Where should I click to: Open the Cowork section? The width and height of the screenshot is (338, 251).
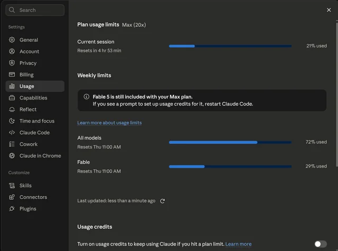pos(35,144)
